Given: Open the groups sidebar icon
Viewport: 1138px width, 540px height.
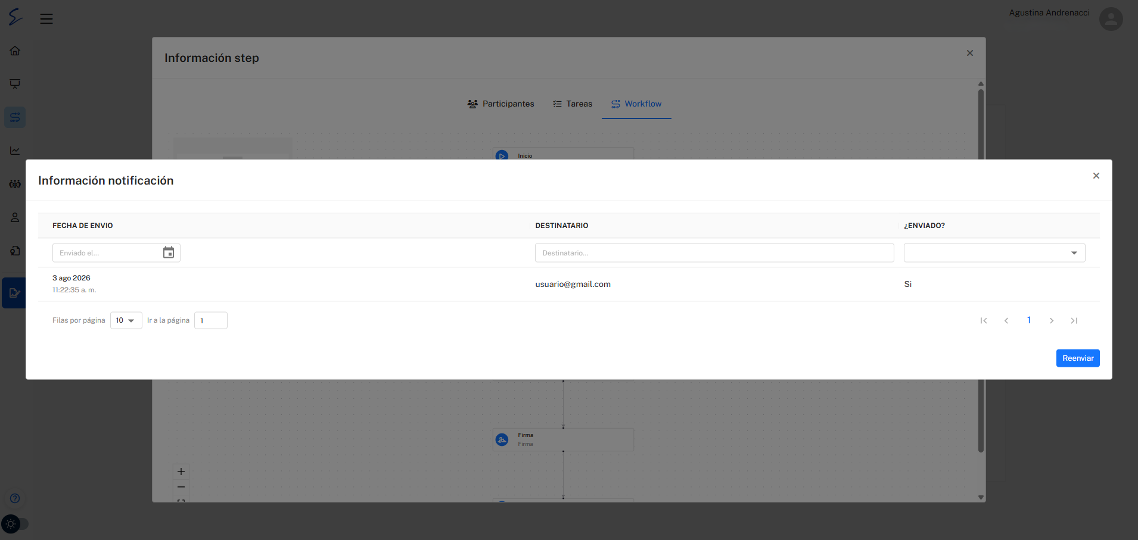Looking at the screenshot, I should 15,184.
